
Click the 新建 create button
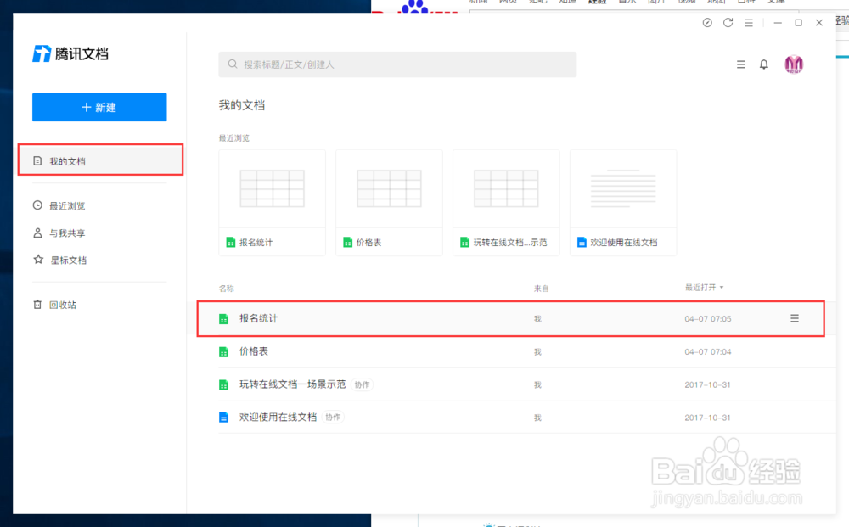coord(99,107)
